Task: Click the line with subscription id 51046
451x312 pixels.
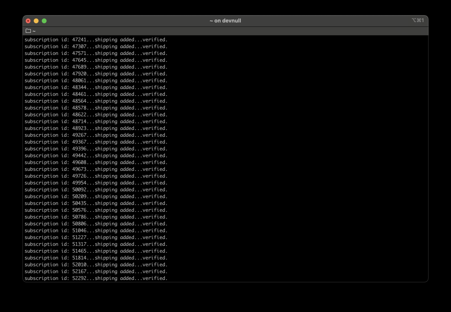Action: (x=96, y=231)
